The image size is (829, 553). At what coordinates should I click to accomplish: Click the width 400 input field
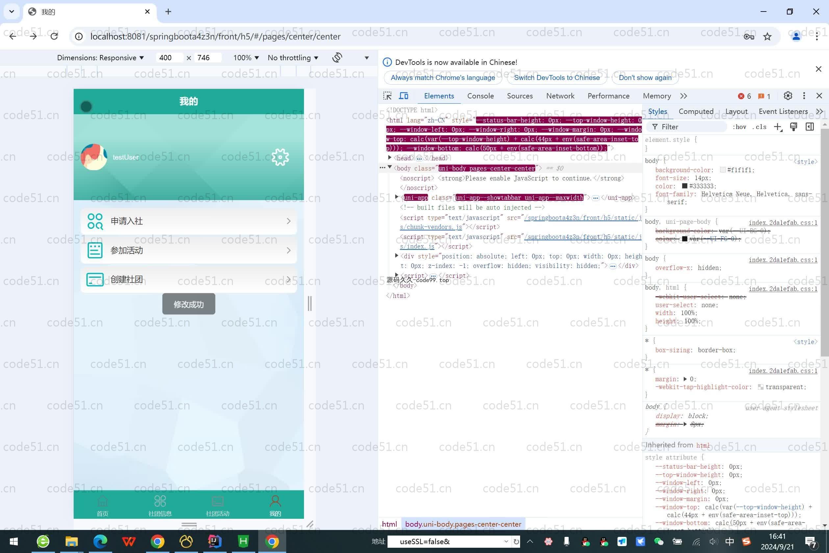pyautogui.click(x=169, y=58)
